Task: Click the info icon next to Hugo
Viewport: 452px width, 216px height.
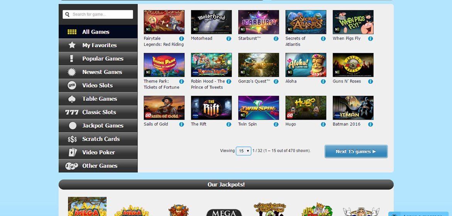Action: (323, 125)
